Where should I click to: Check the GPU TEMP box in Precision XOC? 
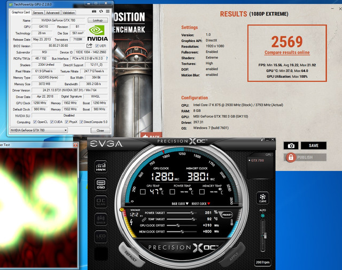[143, 192]
